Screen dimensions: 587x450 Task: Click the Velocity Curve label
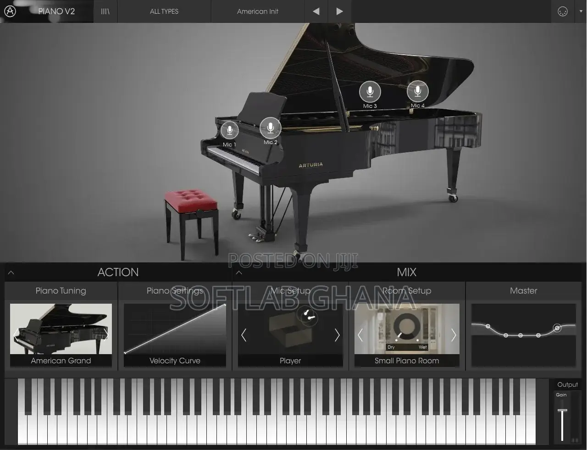pos(175,361)
